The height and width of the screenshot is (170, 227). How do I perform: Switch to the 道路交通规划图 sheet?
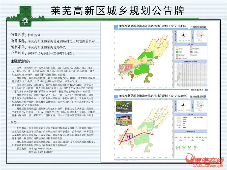pyautogui.click(x=199, y=96)
